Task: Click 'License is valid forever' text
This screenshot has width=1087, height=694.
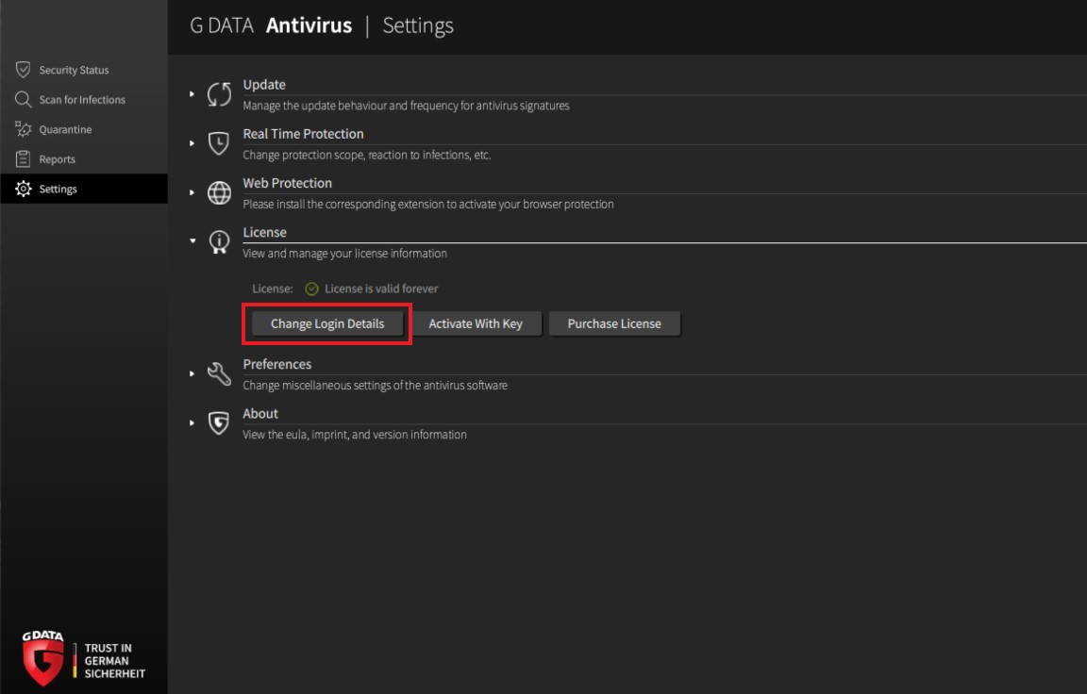Action: 381,289
